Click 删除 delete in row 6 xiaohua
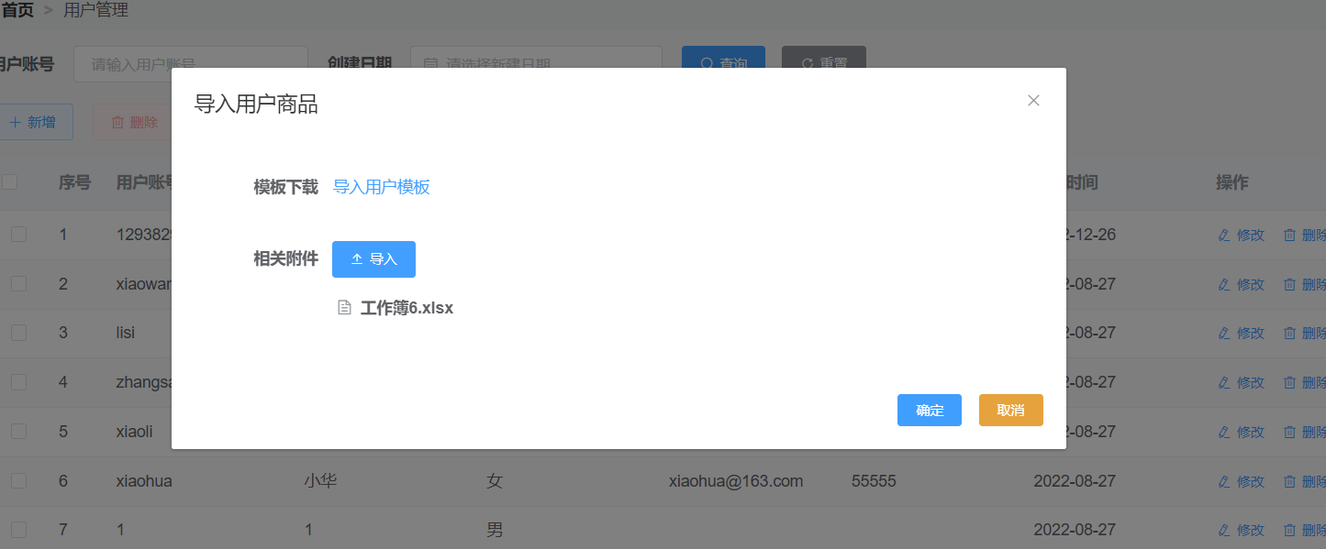Image resolution: width=1326 pixels, height=549 pixels. click(x=1304, y=481)
